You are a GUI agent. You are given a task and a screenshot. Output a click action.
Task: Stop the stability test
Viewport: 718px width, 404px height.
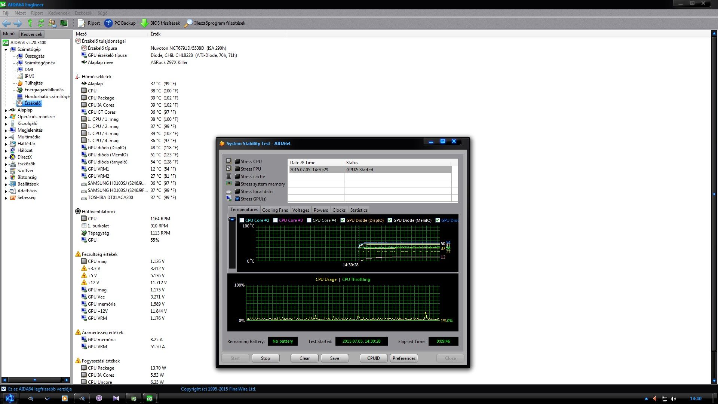pos(266,358)
